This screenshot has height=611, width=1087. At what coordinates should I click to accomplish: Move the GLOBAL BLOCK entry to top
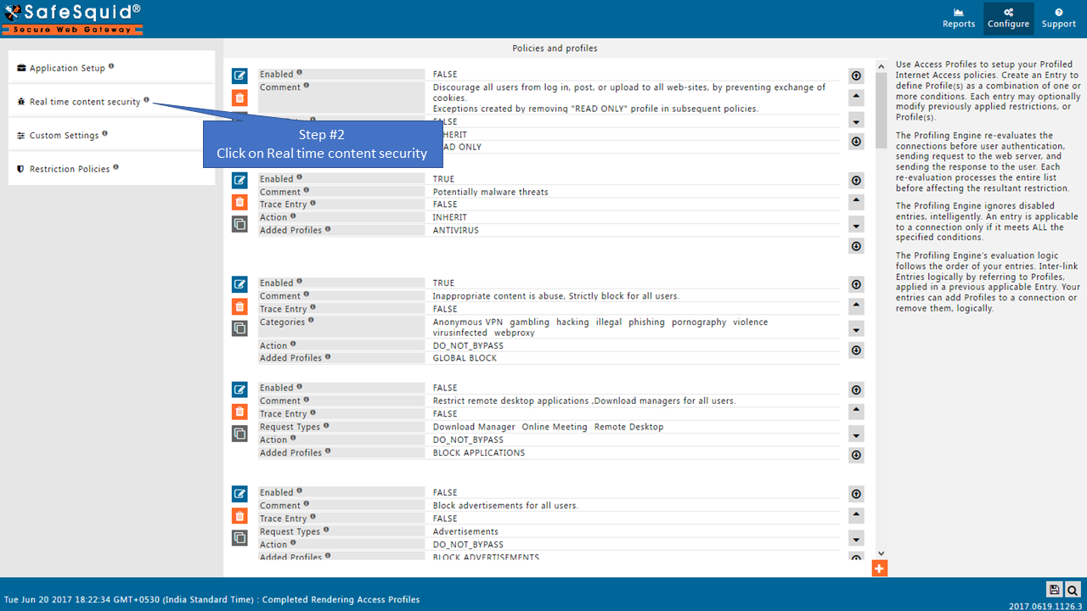(x=856, y=284)
